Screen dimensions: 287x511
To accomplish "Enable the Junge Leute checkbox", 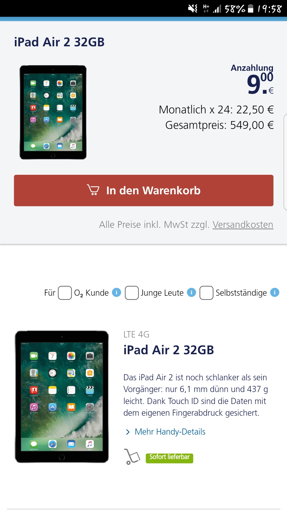I will pos(132,293).
